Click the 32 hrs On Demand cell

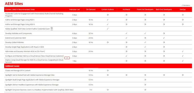pos(91,33)
